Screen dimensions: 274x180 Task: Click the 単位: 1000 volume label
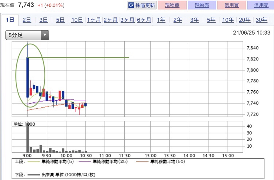click(x=24, y=124)
